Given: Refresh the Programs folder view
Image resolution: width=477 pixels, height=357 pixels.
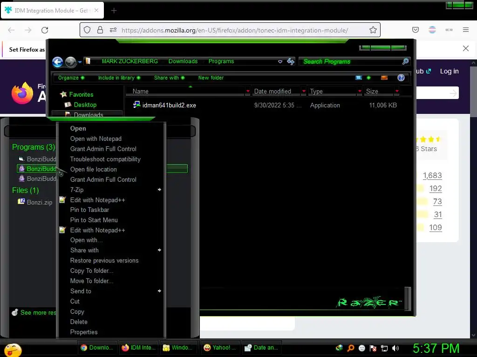Looking at the screenshot, I should 291,62.
